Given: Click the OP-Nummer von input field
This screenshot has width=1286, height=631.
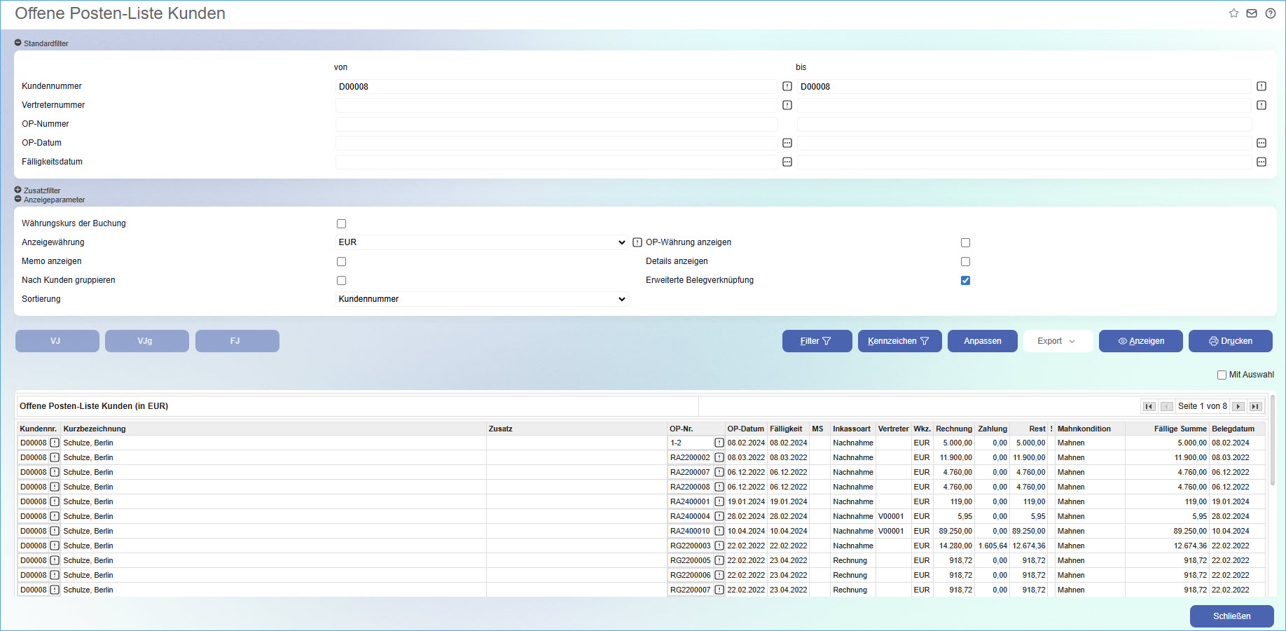Looking at the screenshot, I should [x=556, y=124].
